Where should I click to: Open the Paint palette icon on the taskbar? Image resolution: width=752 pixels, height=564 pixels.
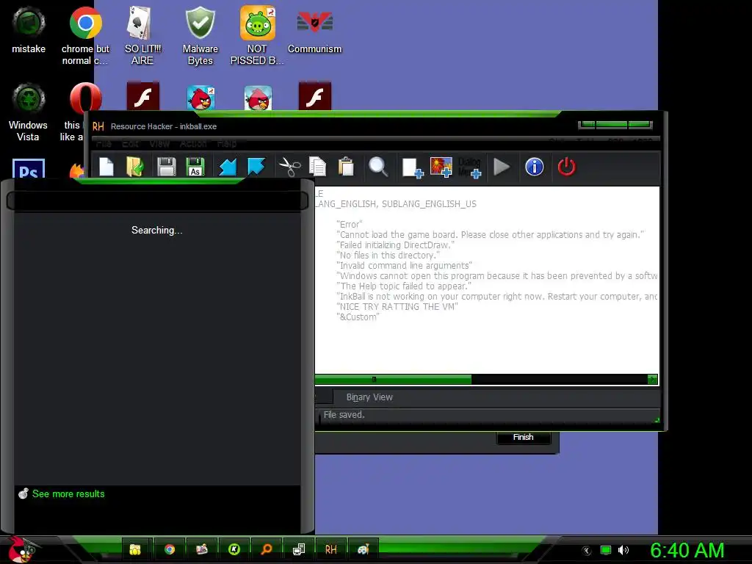point(363,549)
